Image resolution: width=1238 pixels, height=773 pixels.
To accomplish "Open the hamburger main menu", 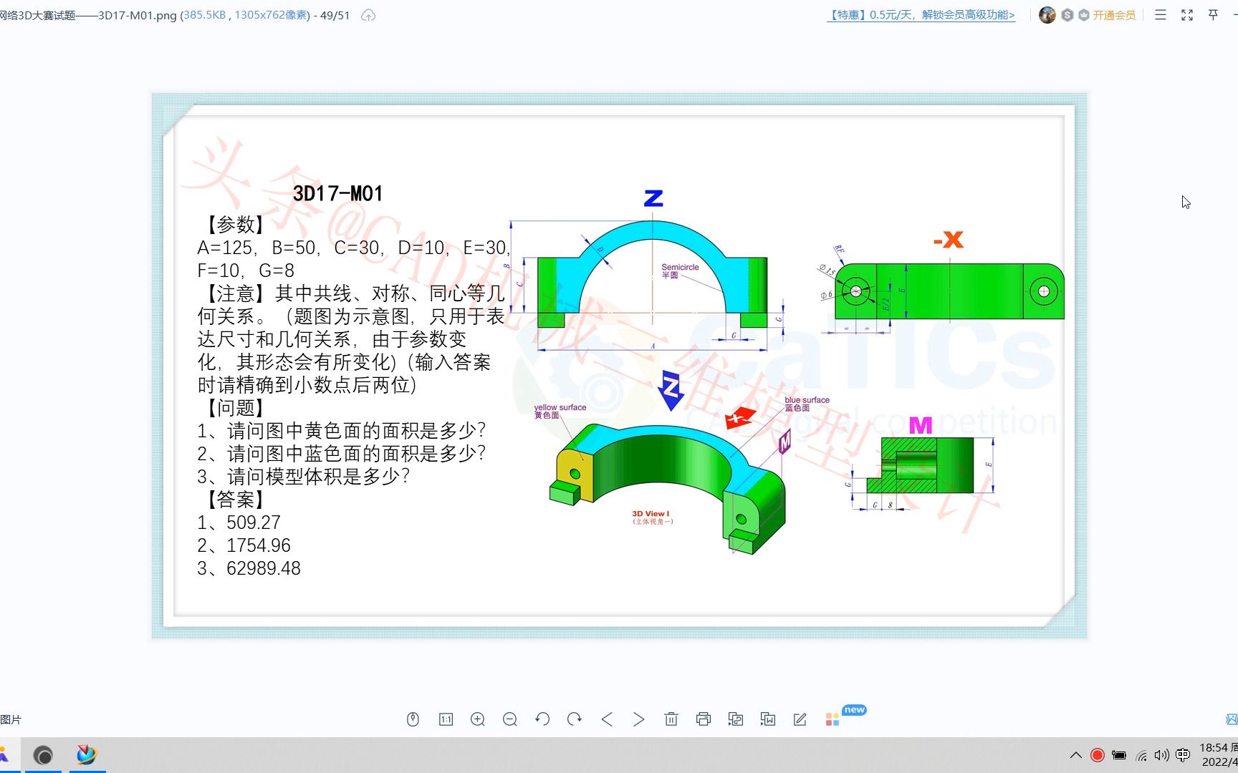I will [1161, 15].
